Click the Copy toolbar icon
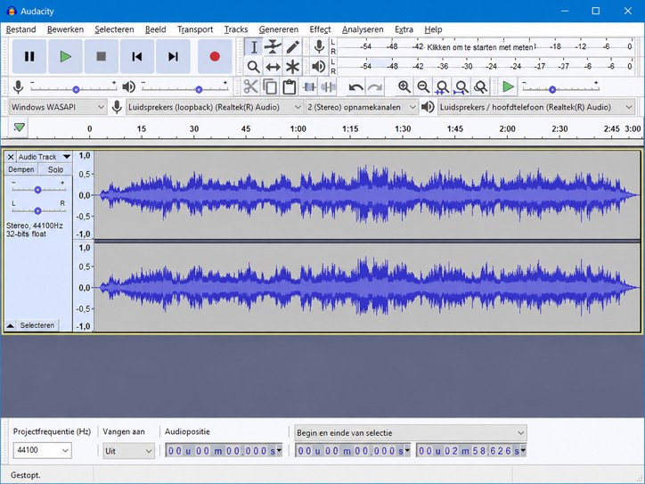645x484 pixels. point(270,86)
